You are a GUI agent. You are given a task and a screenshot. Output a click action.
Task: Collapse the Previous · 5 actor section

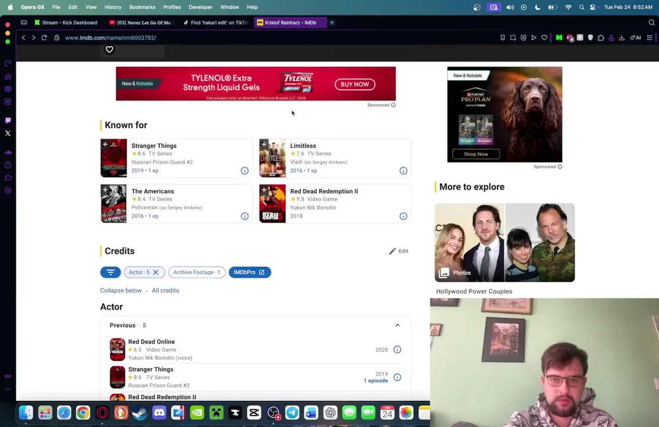[x=397, y=325]
